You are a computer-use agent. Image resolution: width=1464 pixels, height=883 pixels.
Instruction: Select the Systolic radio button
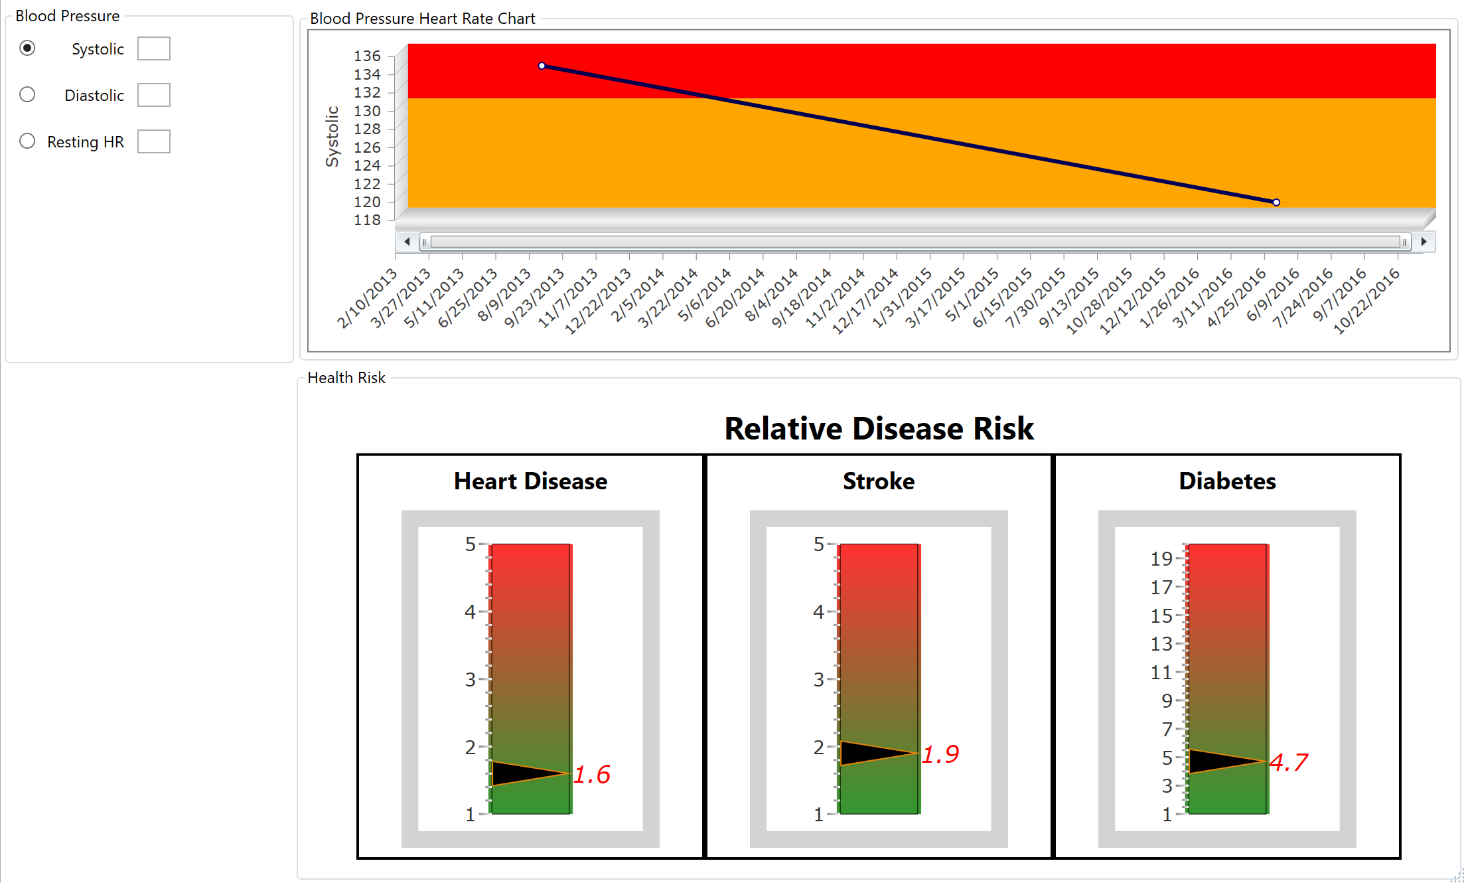click(x=27, y=48)
